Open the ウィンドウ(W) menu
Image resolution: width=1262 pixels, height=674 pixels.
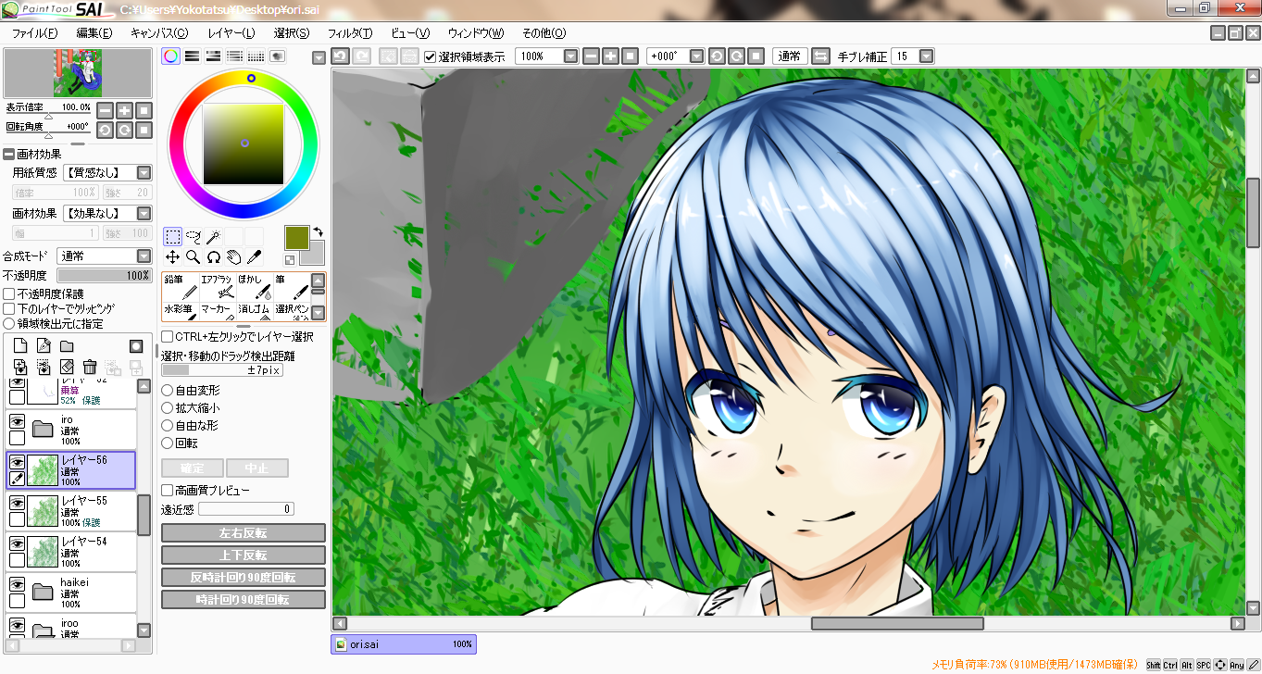tap(476, 33)
